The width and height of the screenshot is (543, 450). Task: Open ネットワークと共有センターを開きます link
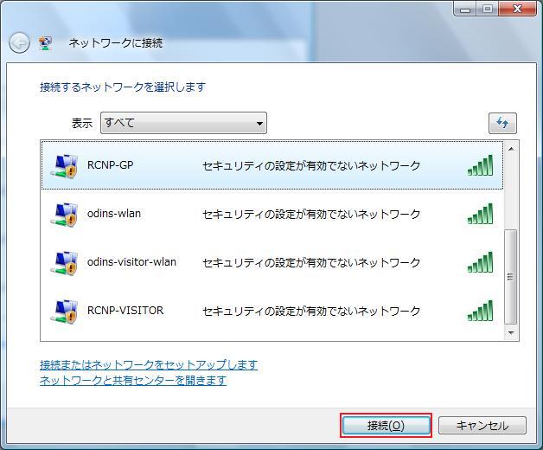(133, 381)
